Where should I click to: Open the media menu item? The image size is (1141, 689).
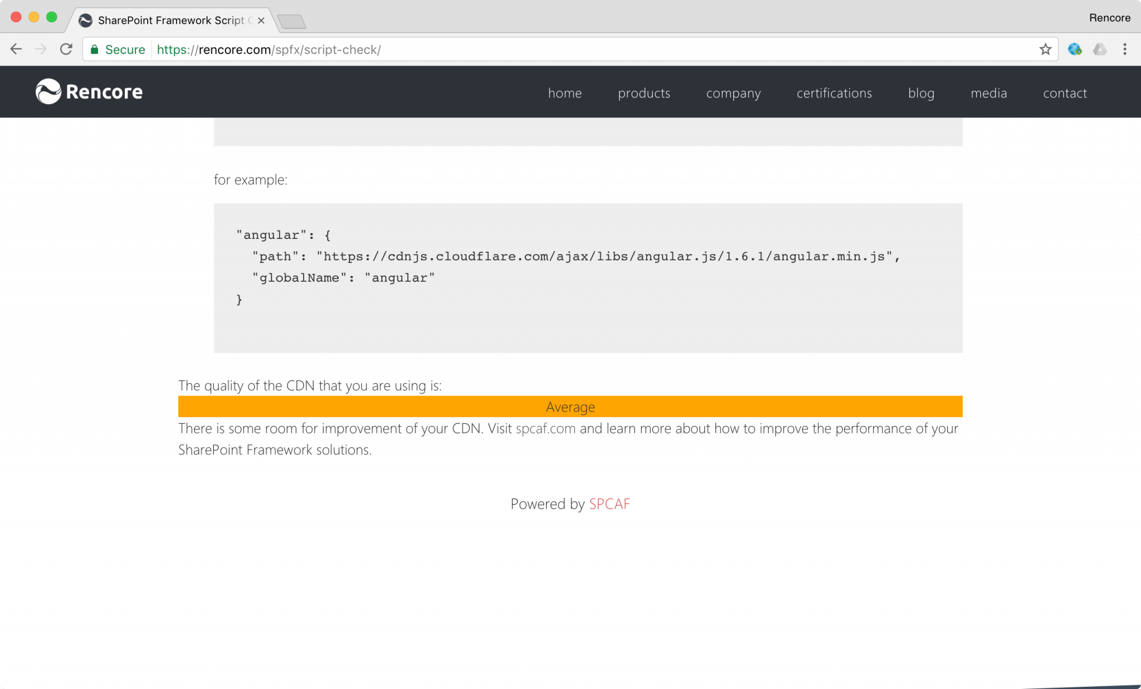point(989,93)
